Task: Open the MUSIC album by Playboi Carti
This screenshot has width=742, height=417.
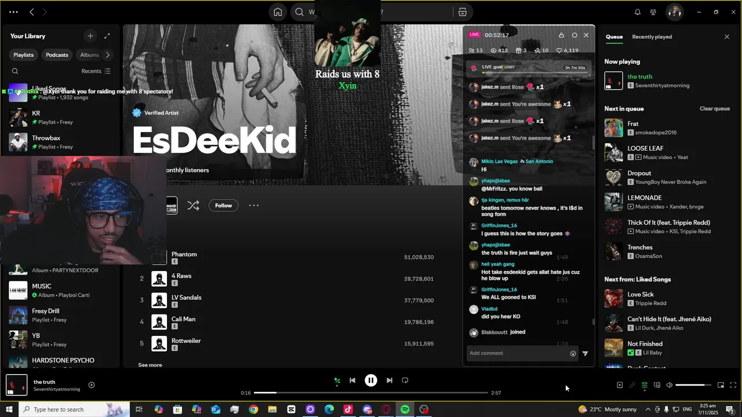Action: click(61, 290)
